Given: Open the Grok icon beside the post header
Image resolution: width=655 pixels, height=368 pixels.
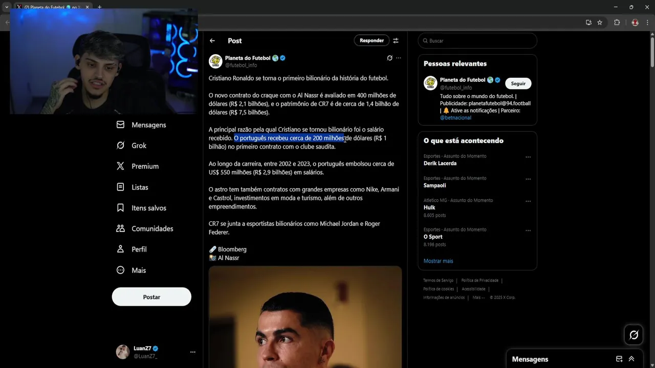Looking at the screenshot, I should coord(389,58).
